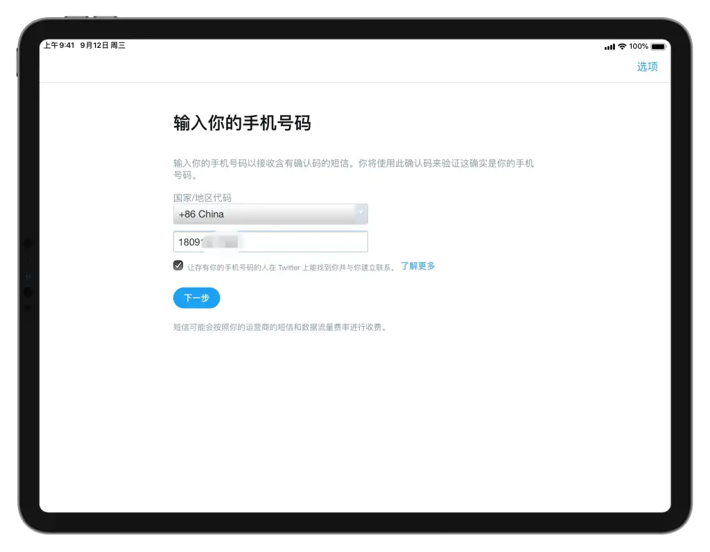Viewport: 710px width, 552px height.
Task: Click the phone number input field
Action: (270, 242)
